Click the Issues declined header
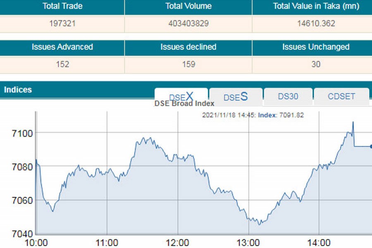Image resolution: width=372 pixels, height=248 pixels. click(x=188, y=47)
